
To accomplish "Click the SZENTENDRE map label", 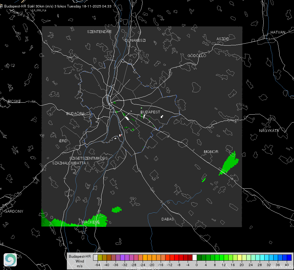I will tap(99, 32).
